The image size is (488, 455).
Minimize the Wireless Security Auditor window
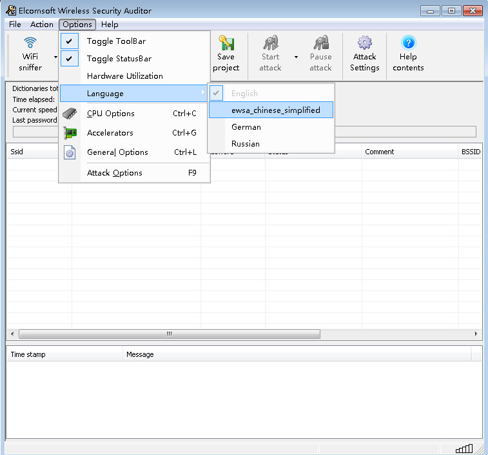(x=430, y=11)
